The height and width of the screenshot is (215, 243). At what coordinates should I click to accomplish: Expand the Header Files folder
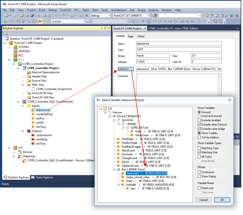[23, 77]
